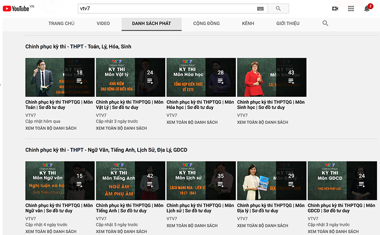Click XEM TOÀN BỘ DANH SÁCH under Môn Toán
Viewport: 380px width, 235px height.
51,128
